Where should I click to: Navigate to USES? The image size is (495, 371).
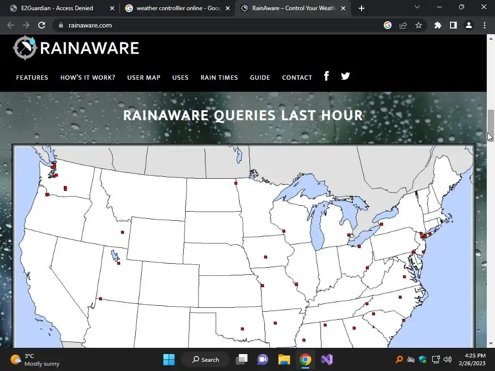180,77
